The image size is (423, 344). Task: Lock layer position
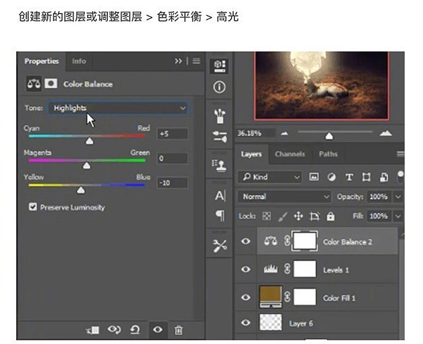298,216
